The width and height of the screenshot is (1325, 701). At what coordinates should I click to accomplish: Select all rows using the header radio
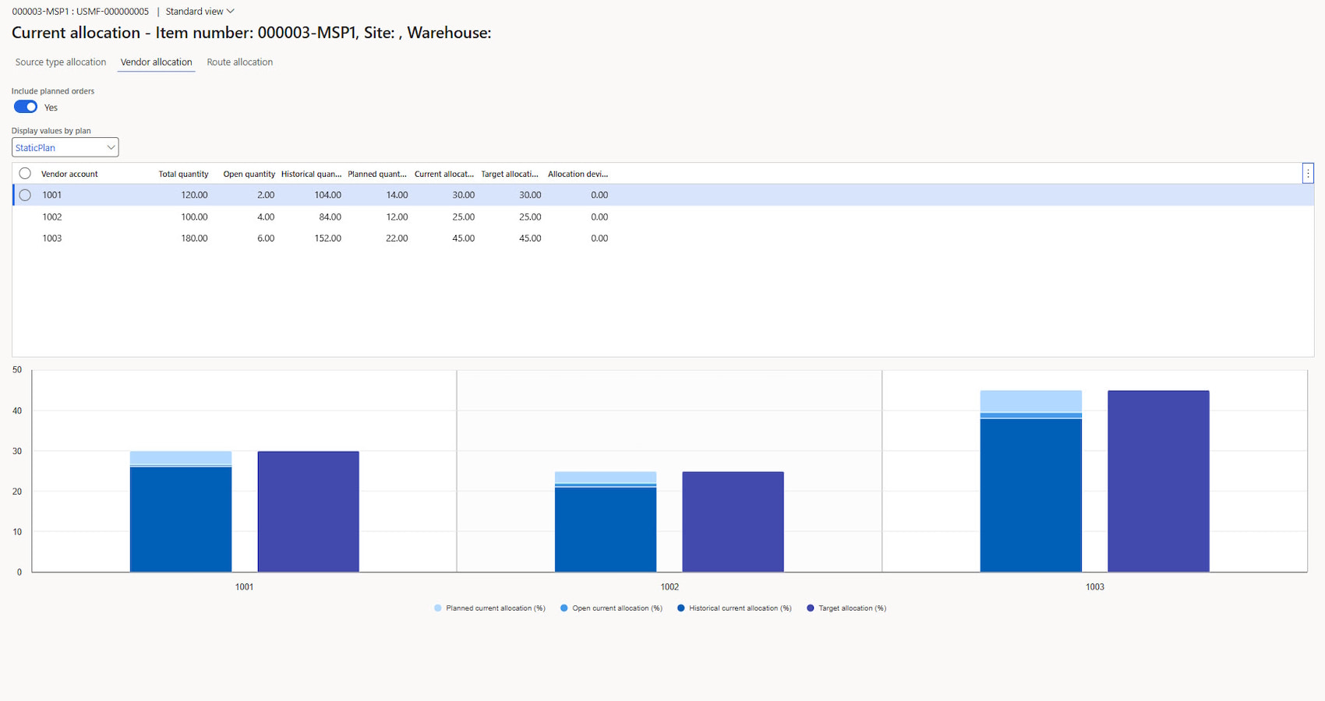click(25, 174)
